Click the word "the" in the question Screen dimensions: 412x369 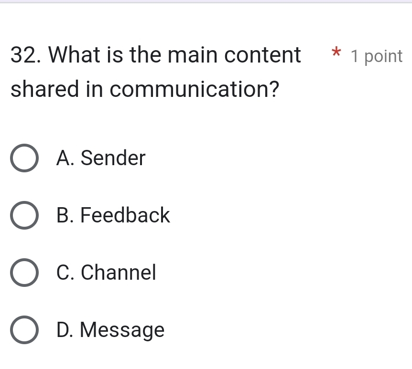click(x=143, y=55)
